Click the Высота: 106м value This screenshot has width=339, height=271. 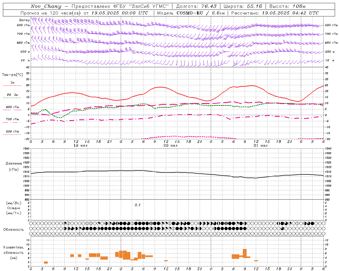point(287,6)
